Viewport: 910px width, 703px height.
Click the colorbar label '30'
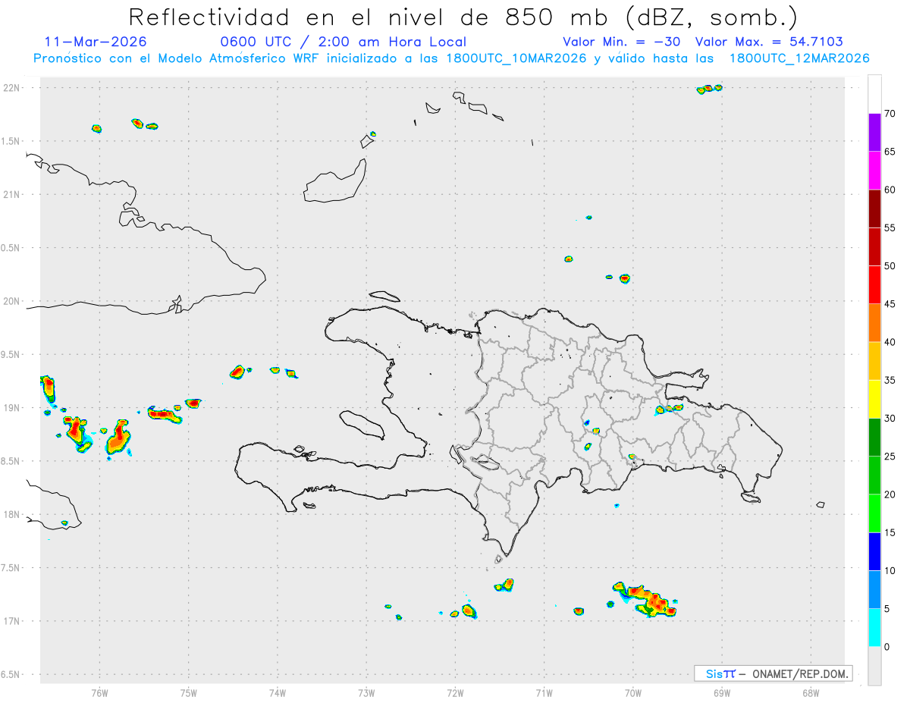[890, 419]
